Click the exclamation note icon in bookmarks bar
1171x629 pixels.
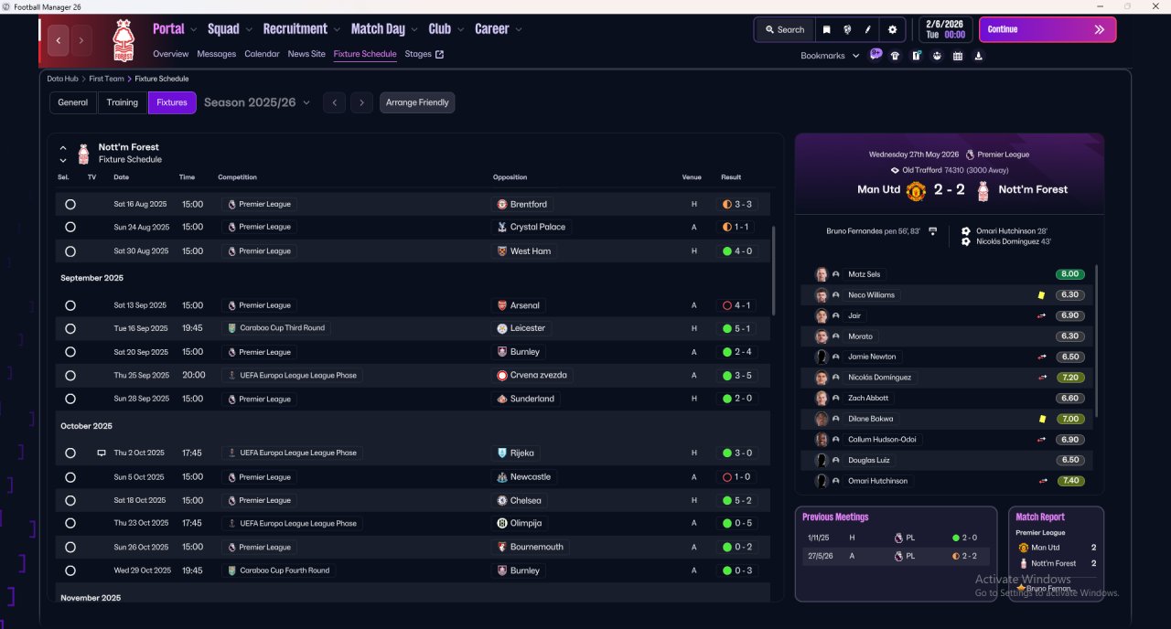click(917, 56)
